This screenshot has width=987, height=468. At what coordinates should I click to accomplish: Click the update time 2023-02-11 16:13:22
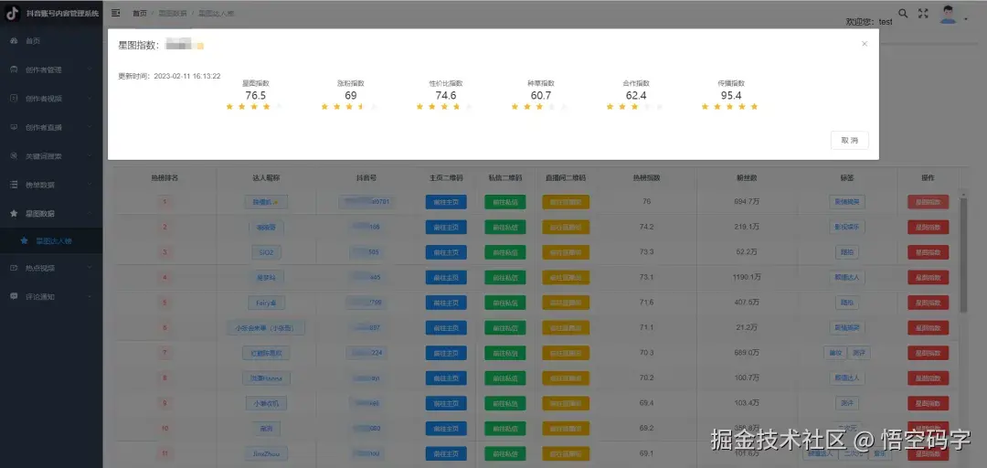pos(187,76)
